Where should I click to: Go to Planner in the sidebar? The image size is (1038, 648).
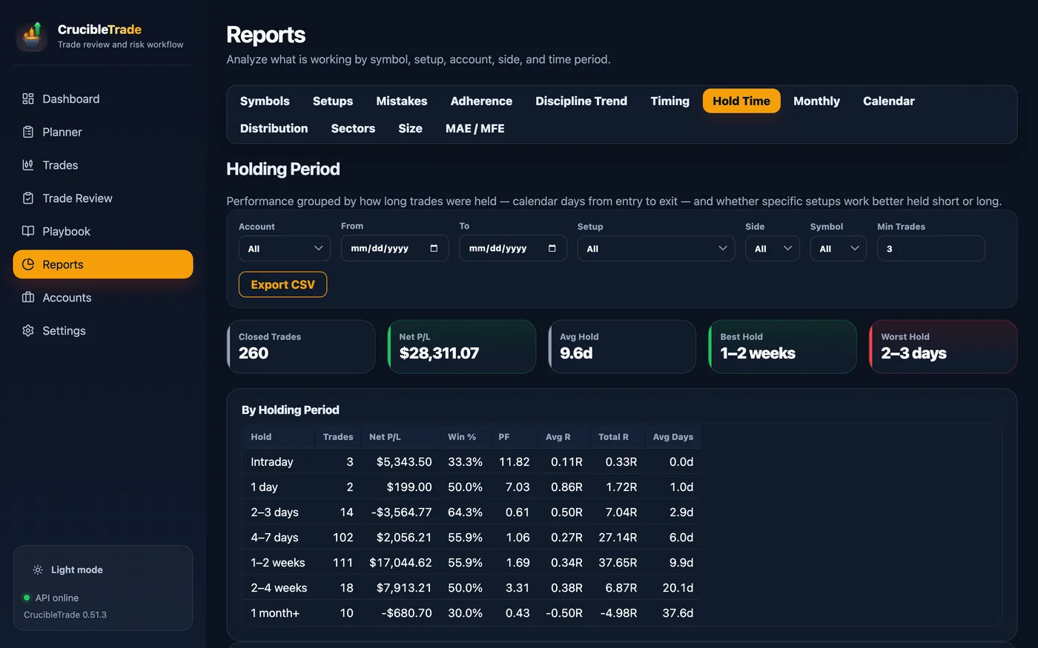pos(103,132)
